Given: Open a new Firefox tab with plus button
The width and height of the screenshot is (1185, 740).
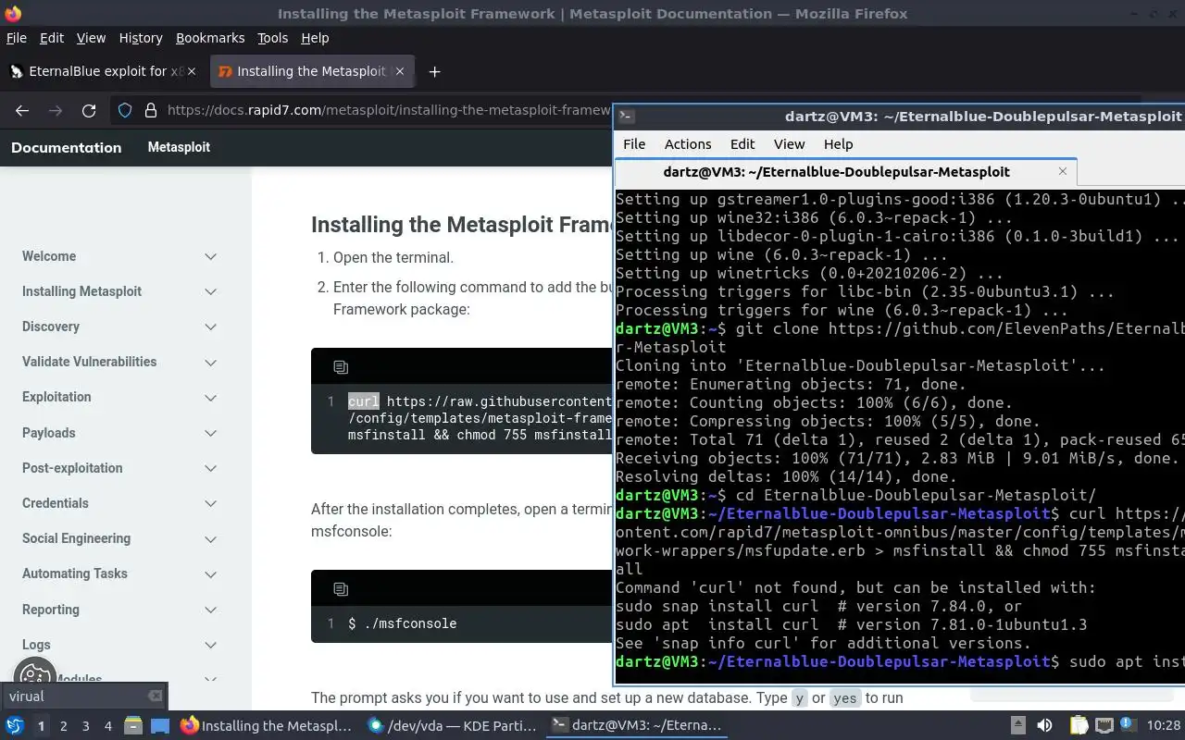Looking at the screenshot, I should coord(434,71).
